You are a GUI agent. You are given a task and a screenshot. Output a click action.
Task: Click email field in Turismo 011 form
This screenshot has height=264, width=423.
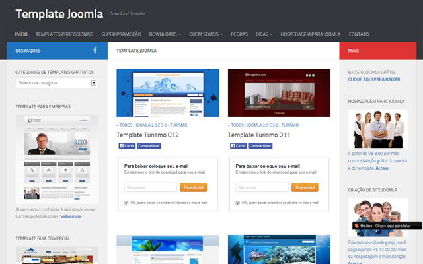(262, 187)
